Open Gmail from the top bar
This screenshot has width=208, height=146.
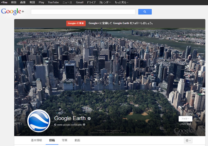tap(80, 2)
